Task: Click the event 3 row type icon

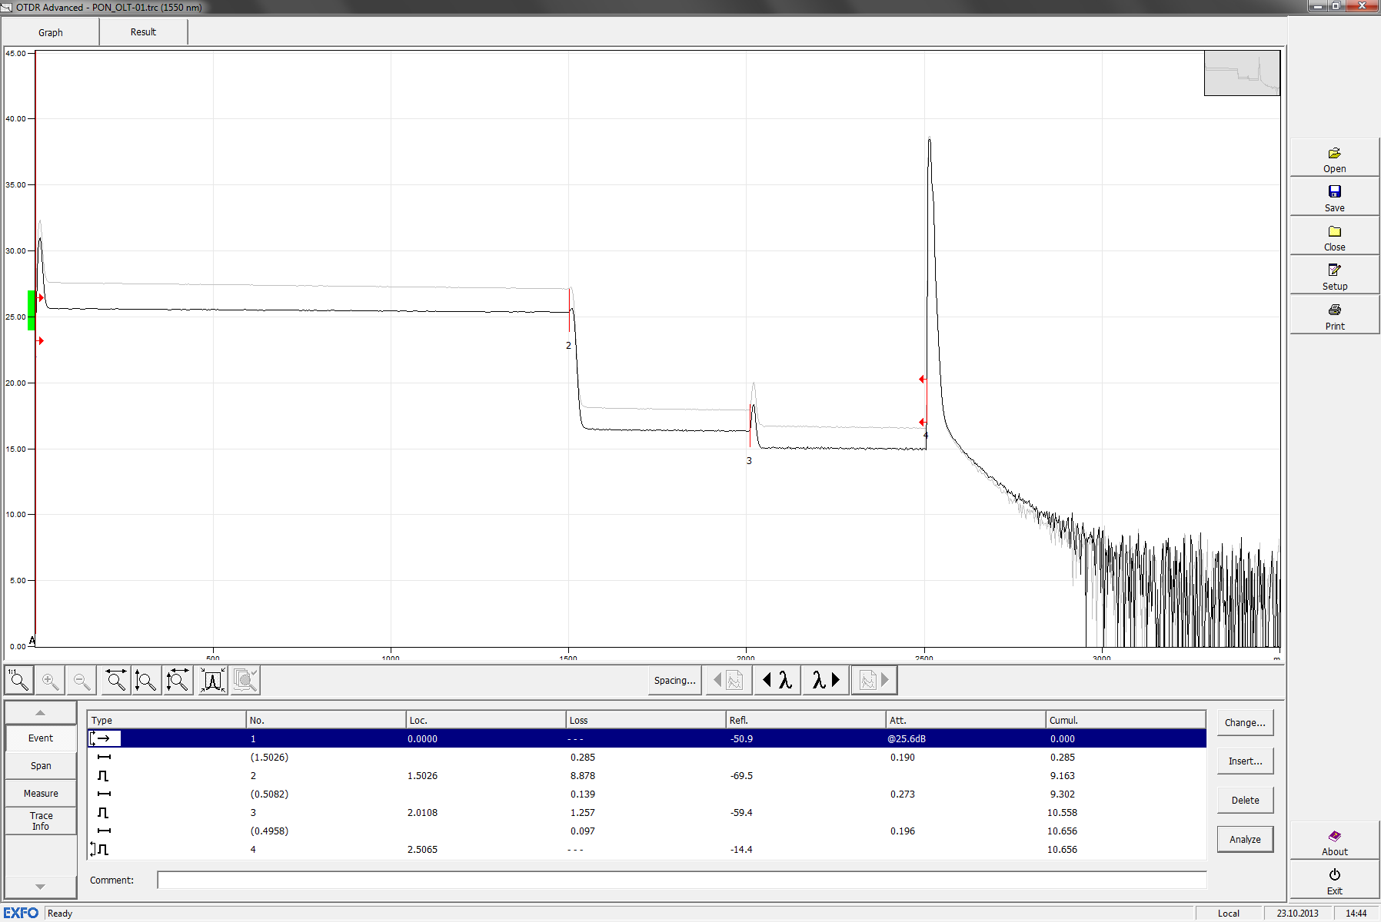Action: 103,813
